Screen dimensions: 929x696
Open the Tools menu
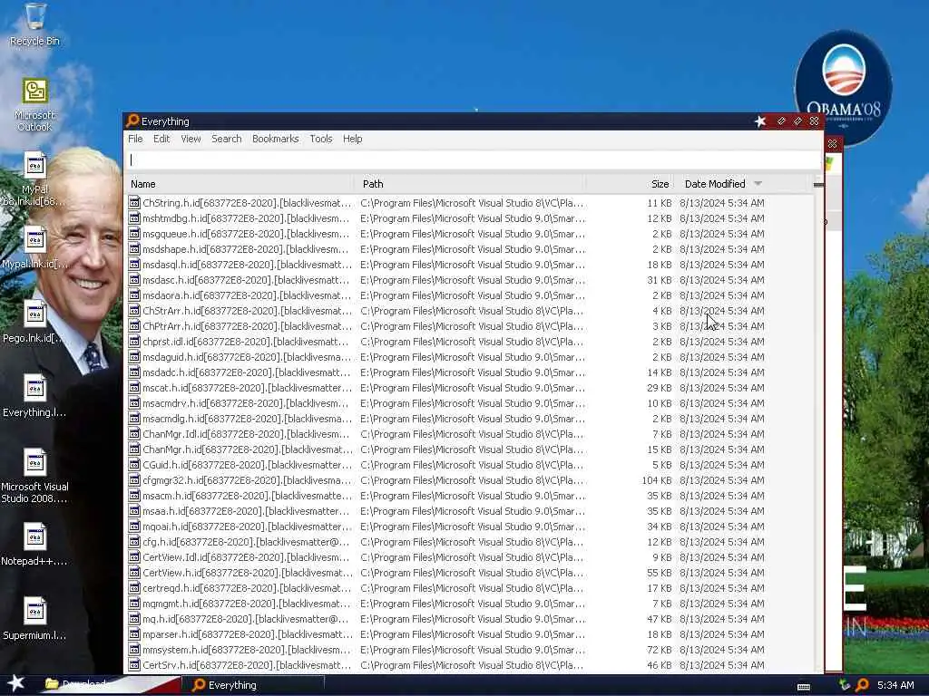[x=320, y=139]
